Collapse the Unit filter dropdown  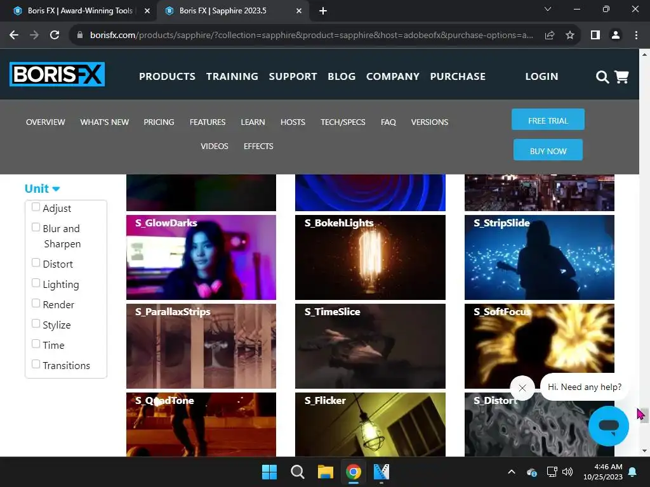43,189
